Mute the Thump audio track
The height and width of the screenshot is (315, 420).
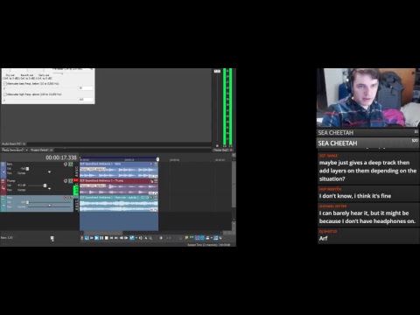(66, 181)
